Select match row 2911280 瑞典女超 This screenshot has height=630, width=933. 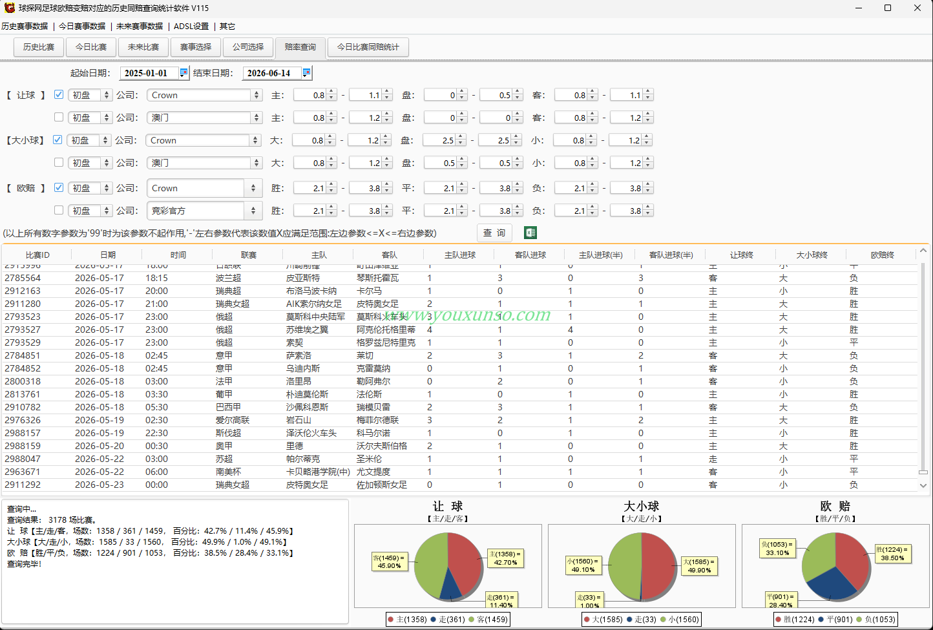tap(459, 304)
